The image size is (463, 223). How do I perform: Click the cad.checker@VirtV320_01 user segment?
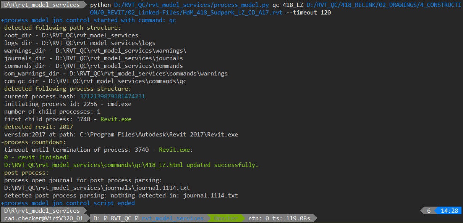[44, 218]
